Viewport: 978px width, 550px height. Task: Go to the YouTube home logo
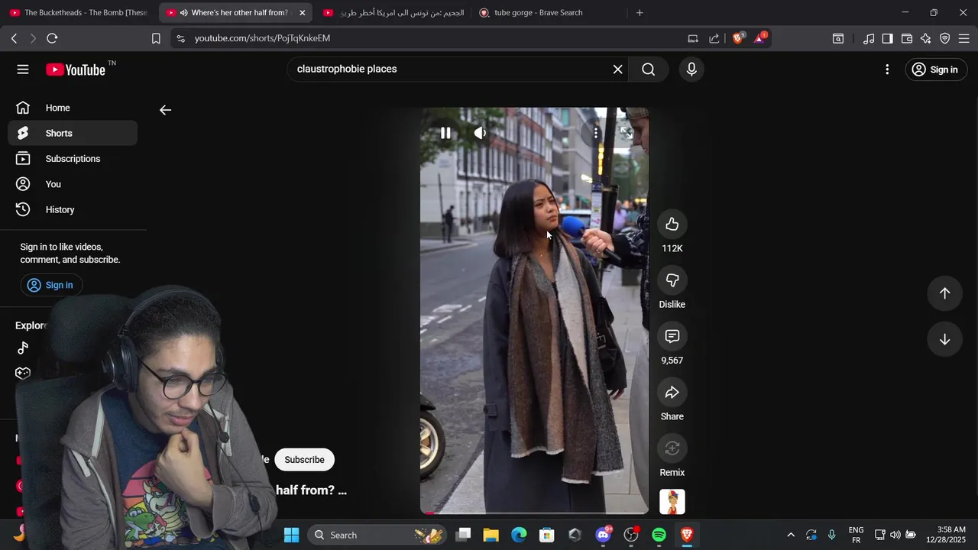[x=76, y=70]
